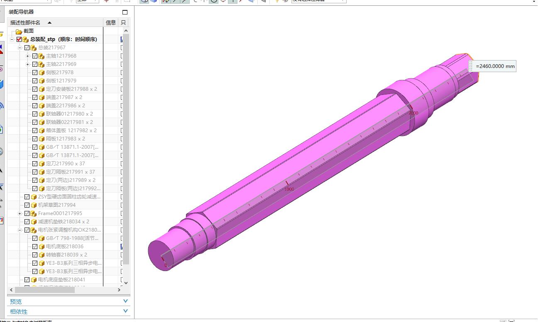Click the 1000 mark on the measurement ruler
This screenshot has width=538, height=322.
[289, 189]
